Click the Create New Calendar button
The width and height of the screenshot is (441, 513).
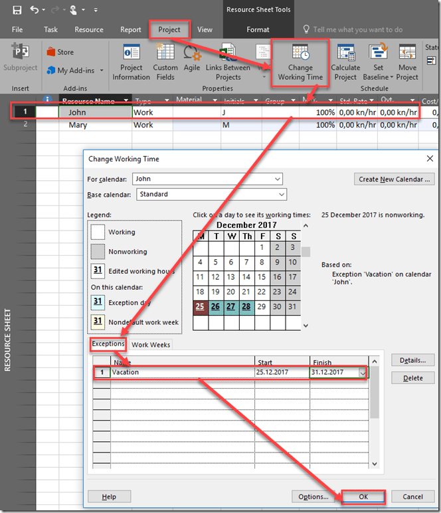click(395, 179)
